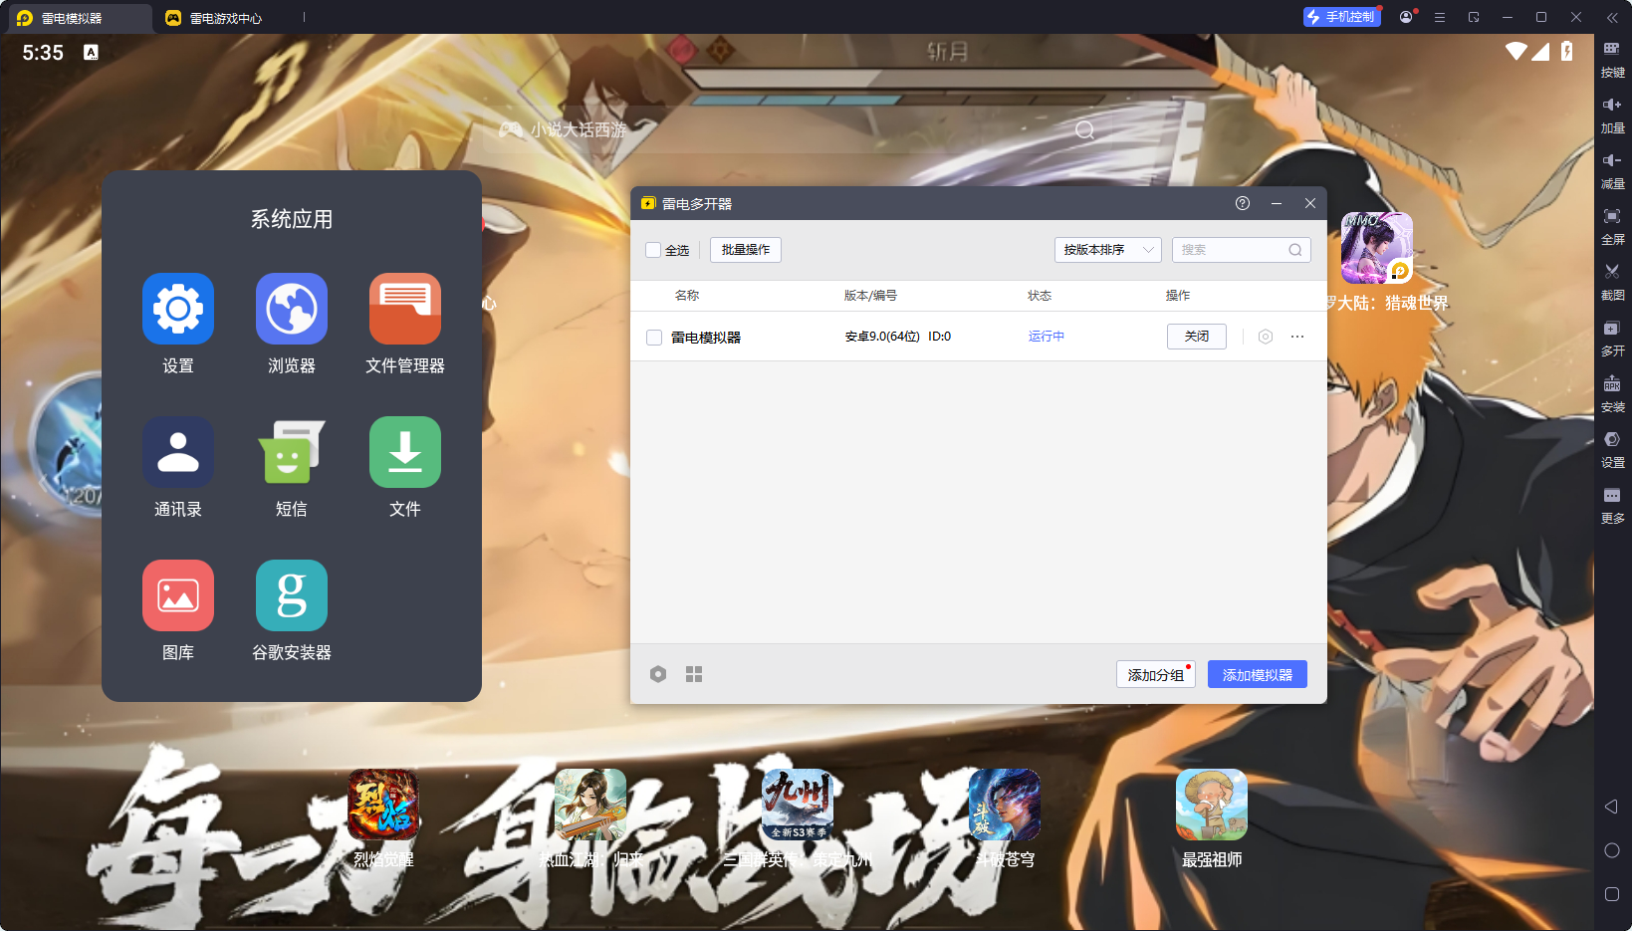Open the user account icon in title bar
This screenshot has height=931, width=1632.
click(1406, 17)
